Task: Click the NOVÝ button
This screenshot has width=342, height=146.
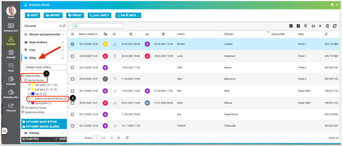Action: 32,15
